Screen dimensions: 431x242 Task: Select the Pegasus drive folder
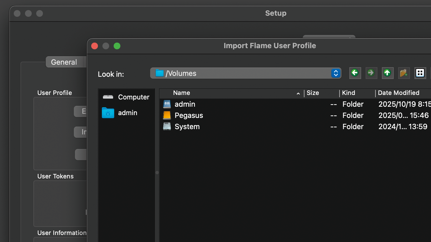tap(189, 115)
